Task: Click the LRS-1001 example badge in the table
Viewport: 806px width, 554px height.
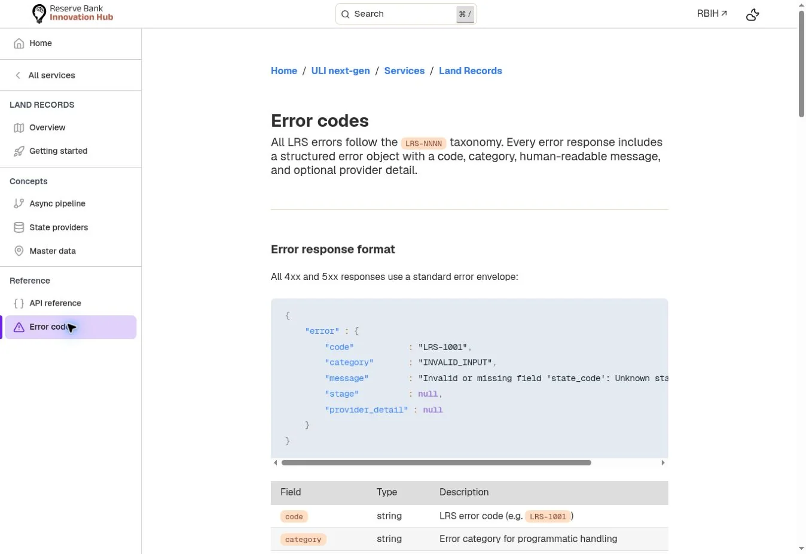Action: pyautogui.click(x=548, y=517)
